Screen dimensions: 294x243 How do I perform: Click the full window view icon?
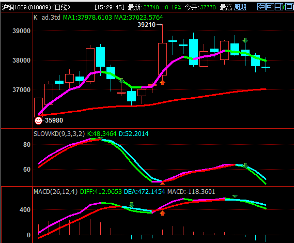point(289,7)
